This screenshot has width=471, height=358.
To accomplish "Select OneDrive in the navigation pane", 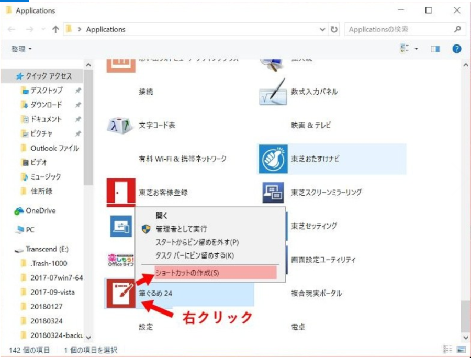I will [40, 211].
